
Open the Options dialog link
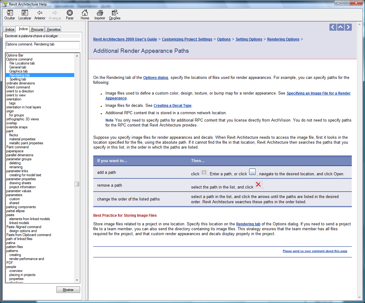pos(156,78)
